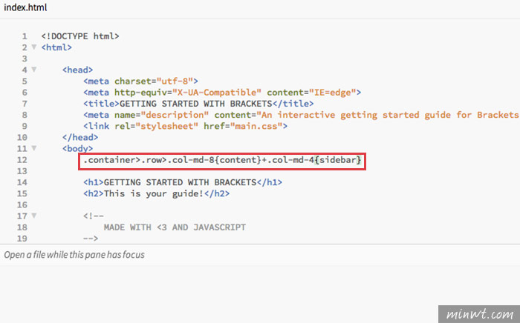The height and width of the screenshot is (323, 520).
Task: Select the index.html file tab
Action: (25, 7)
